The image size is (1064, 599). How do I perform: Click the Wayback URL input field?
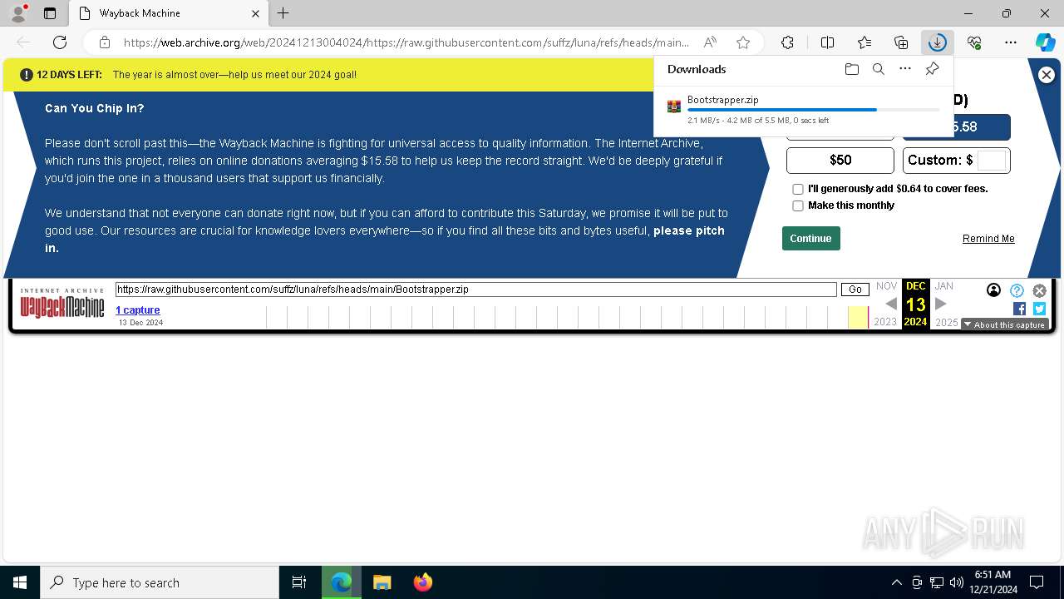(475, 290)
